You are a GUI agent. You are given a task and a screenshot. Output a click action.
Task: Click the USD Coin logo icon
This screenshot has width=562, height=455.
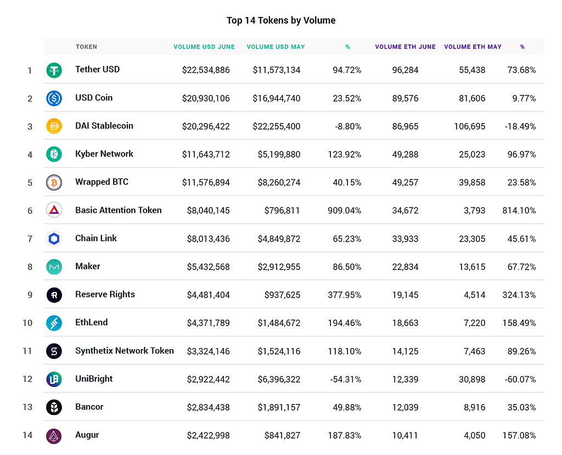(54, 98)
